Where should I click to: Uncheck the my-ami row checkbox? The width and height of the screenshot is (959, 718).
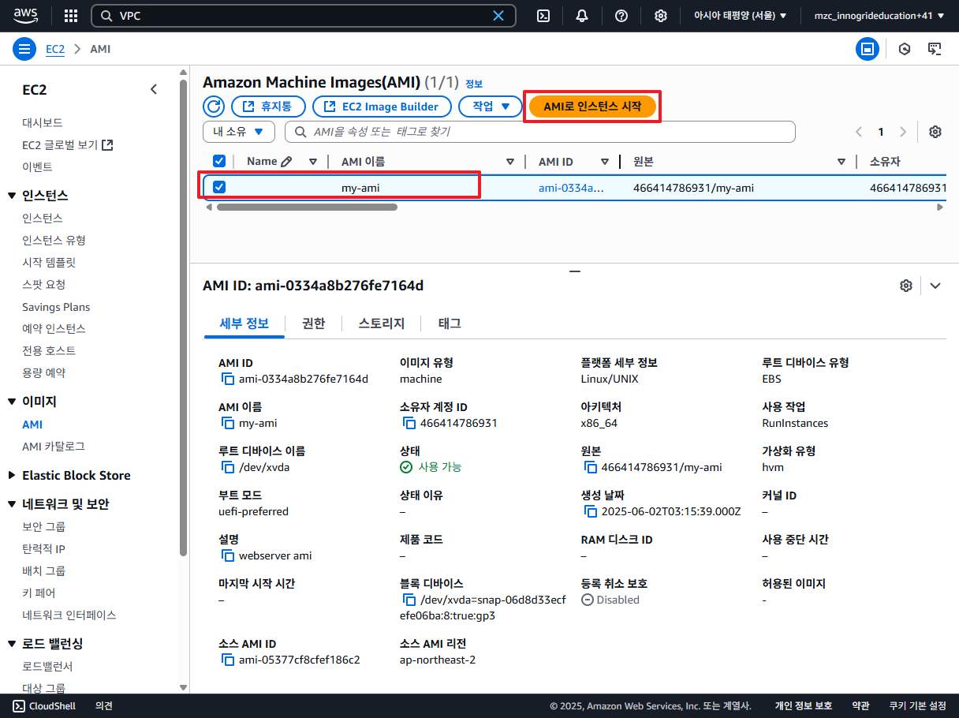(x=219, y=187)
